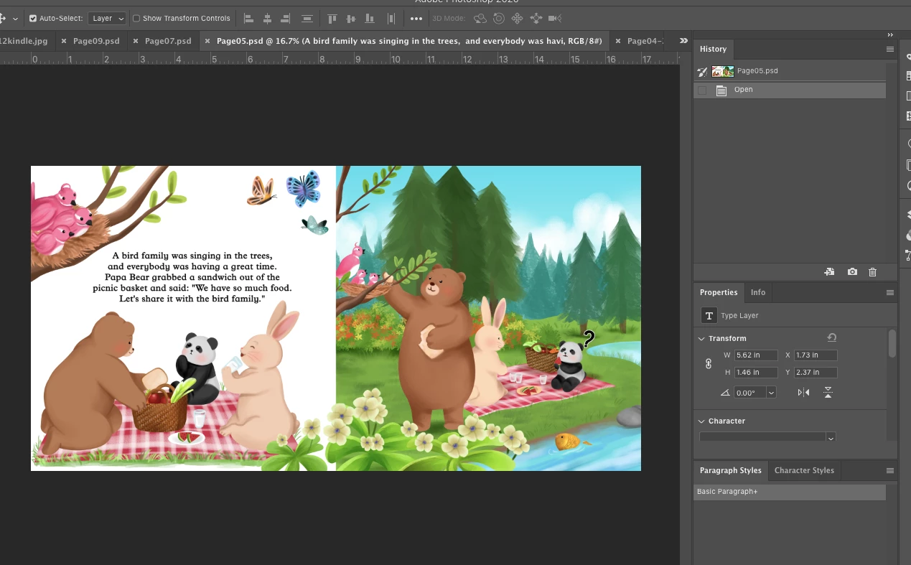Toggle the link width and height chain
The image size is (911, 565).
[709, 364]
